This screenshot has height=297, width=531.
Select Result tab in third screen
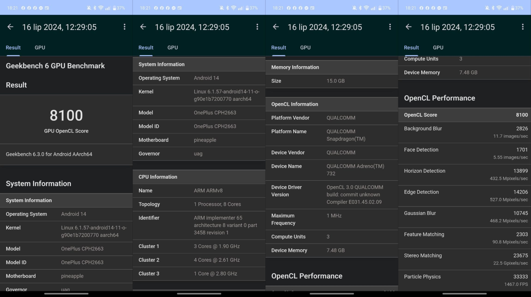pyautogui.click(x=278, y=48)
